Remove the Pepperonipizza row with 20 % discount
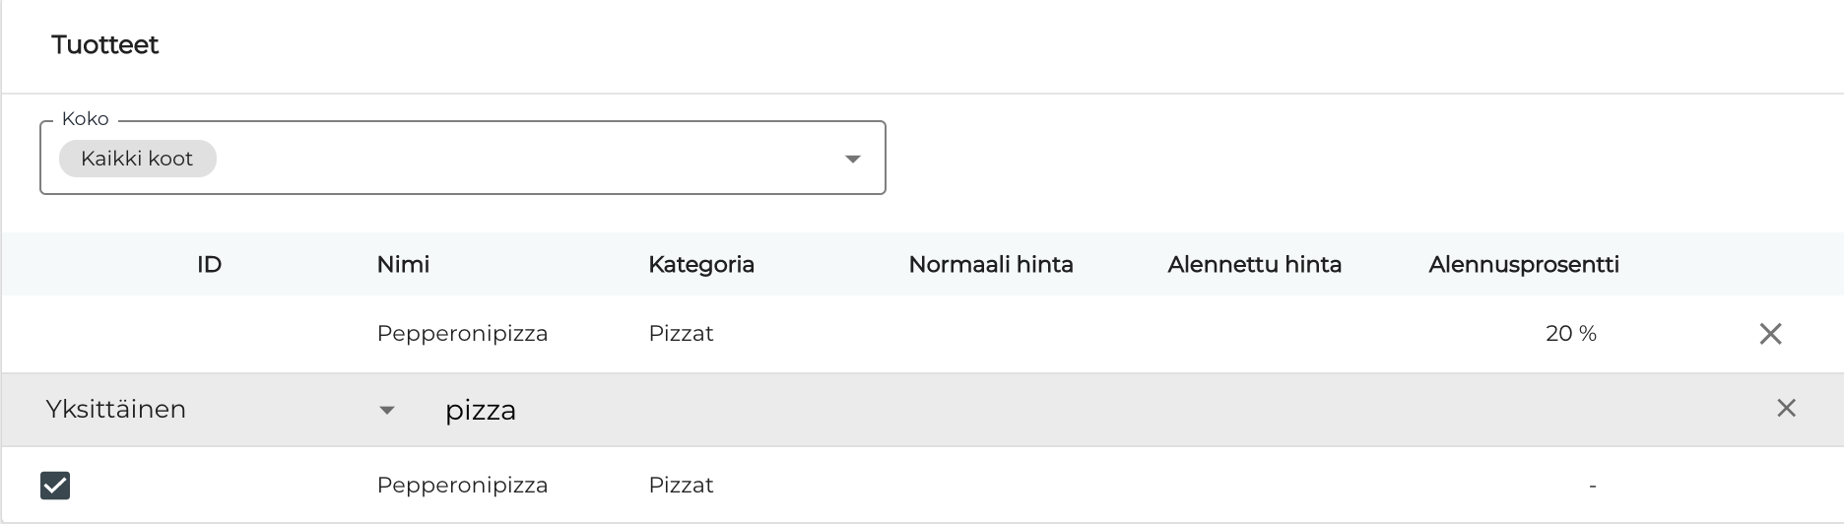 point(1770,334)
